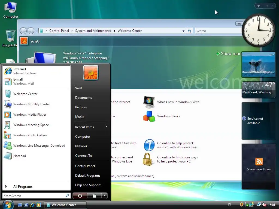This screenshot has height=209, width=279.
Task: Click the Start Search magnifier icon
Action: click(67, 196)
